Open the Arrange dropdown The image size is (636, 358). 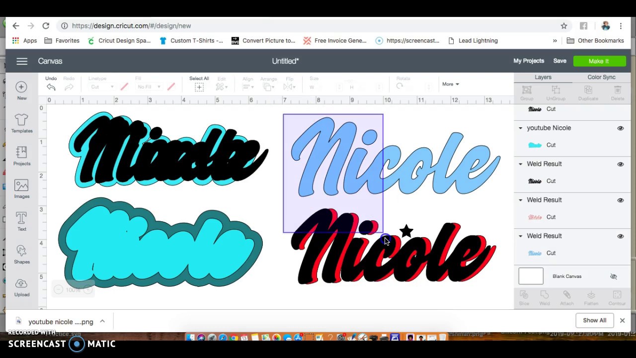pyautogui.click(x=268, y=87)
